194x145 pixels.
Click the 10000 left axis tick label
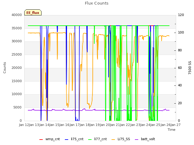(17, 94)
